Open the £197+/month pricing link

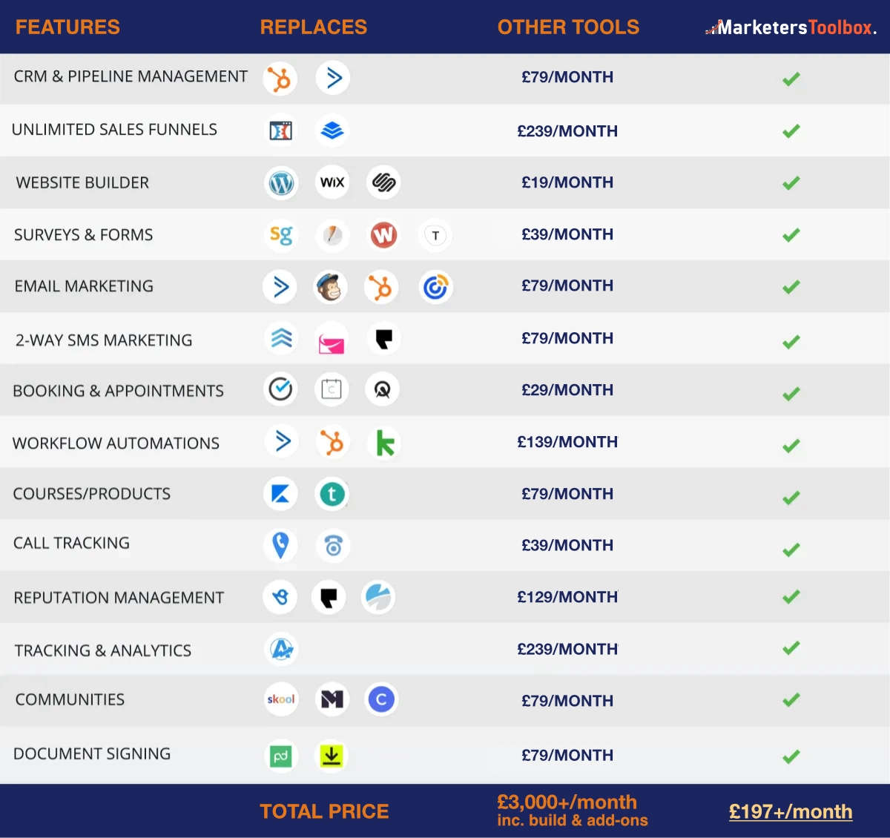point(791,811)
